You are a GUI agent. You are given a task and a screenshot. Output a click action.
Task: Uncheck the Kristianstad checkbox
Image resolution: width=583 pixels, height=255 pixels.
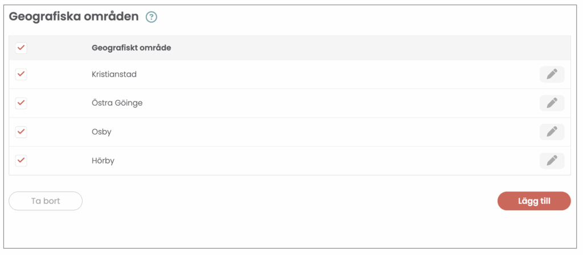point(21,74)
